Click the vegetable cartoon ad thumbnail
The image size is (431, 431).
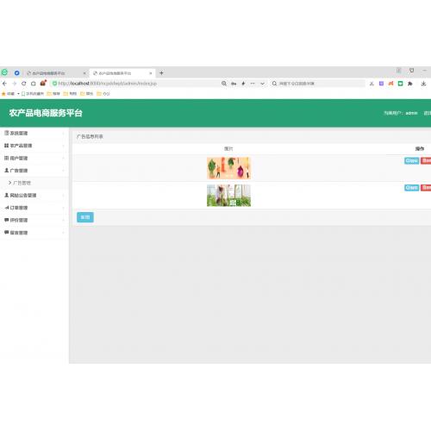pos(228,168)
